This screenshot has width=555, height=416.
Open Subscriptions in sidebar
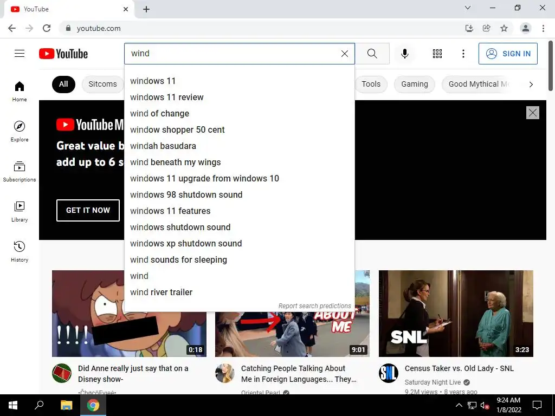tap(20, 171)
